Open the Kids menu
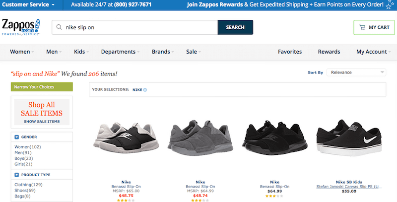This screenshot has height=202, width=397. click(81, 52)
